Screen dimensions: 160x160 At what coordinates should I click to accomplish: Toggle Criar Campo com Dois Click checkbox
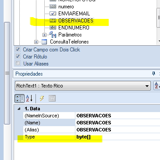click(x=18, y=49)
